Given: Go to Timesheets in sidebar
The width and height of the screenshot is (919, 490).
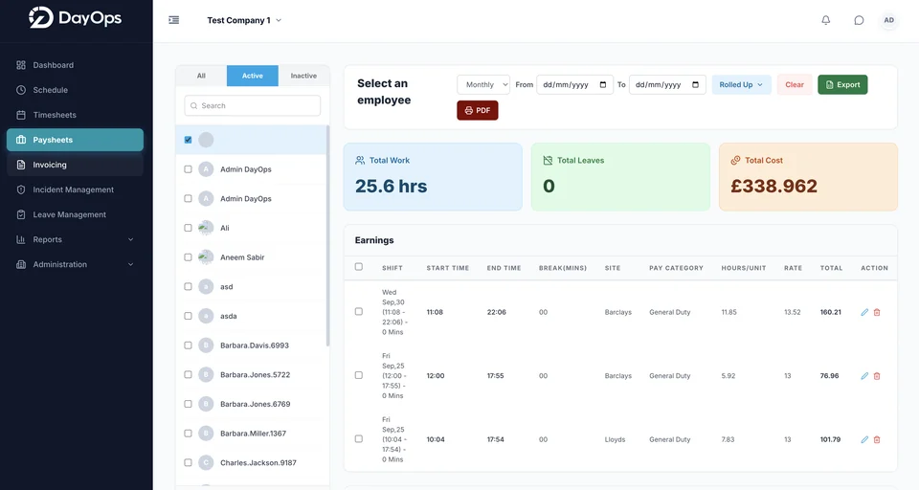Looking at the screenshot, I should tap(75, 115).
